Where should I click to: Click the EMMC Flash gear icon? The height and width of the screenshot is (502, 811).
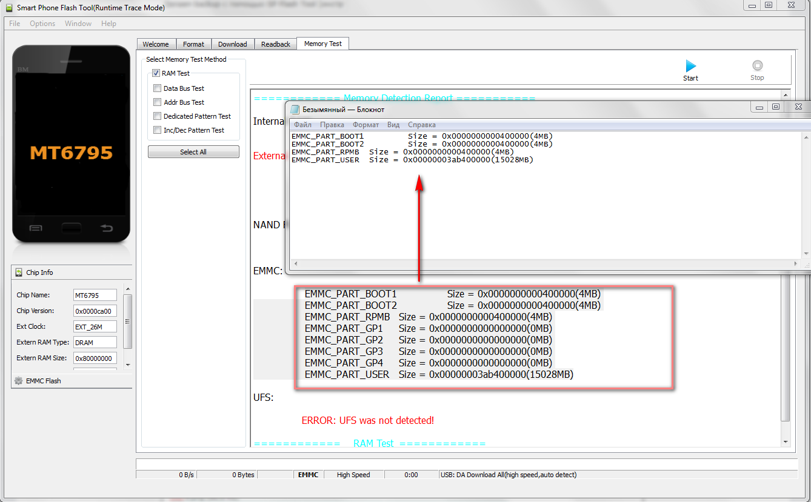pos(18,381)
